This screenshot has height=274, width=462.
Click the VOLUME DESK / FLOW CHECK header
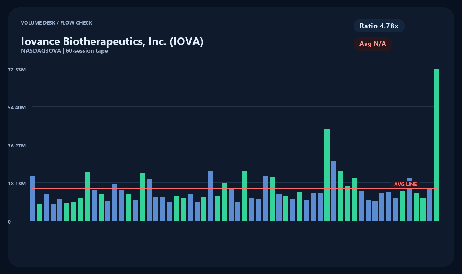56,23
